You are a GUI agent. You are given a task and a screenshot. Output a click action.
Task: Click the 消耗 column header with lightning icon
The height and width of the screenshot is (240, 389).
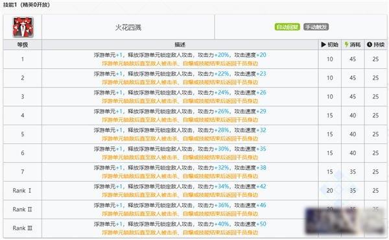point(353,45)
